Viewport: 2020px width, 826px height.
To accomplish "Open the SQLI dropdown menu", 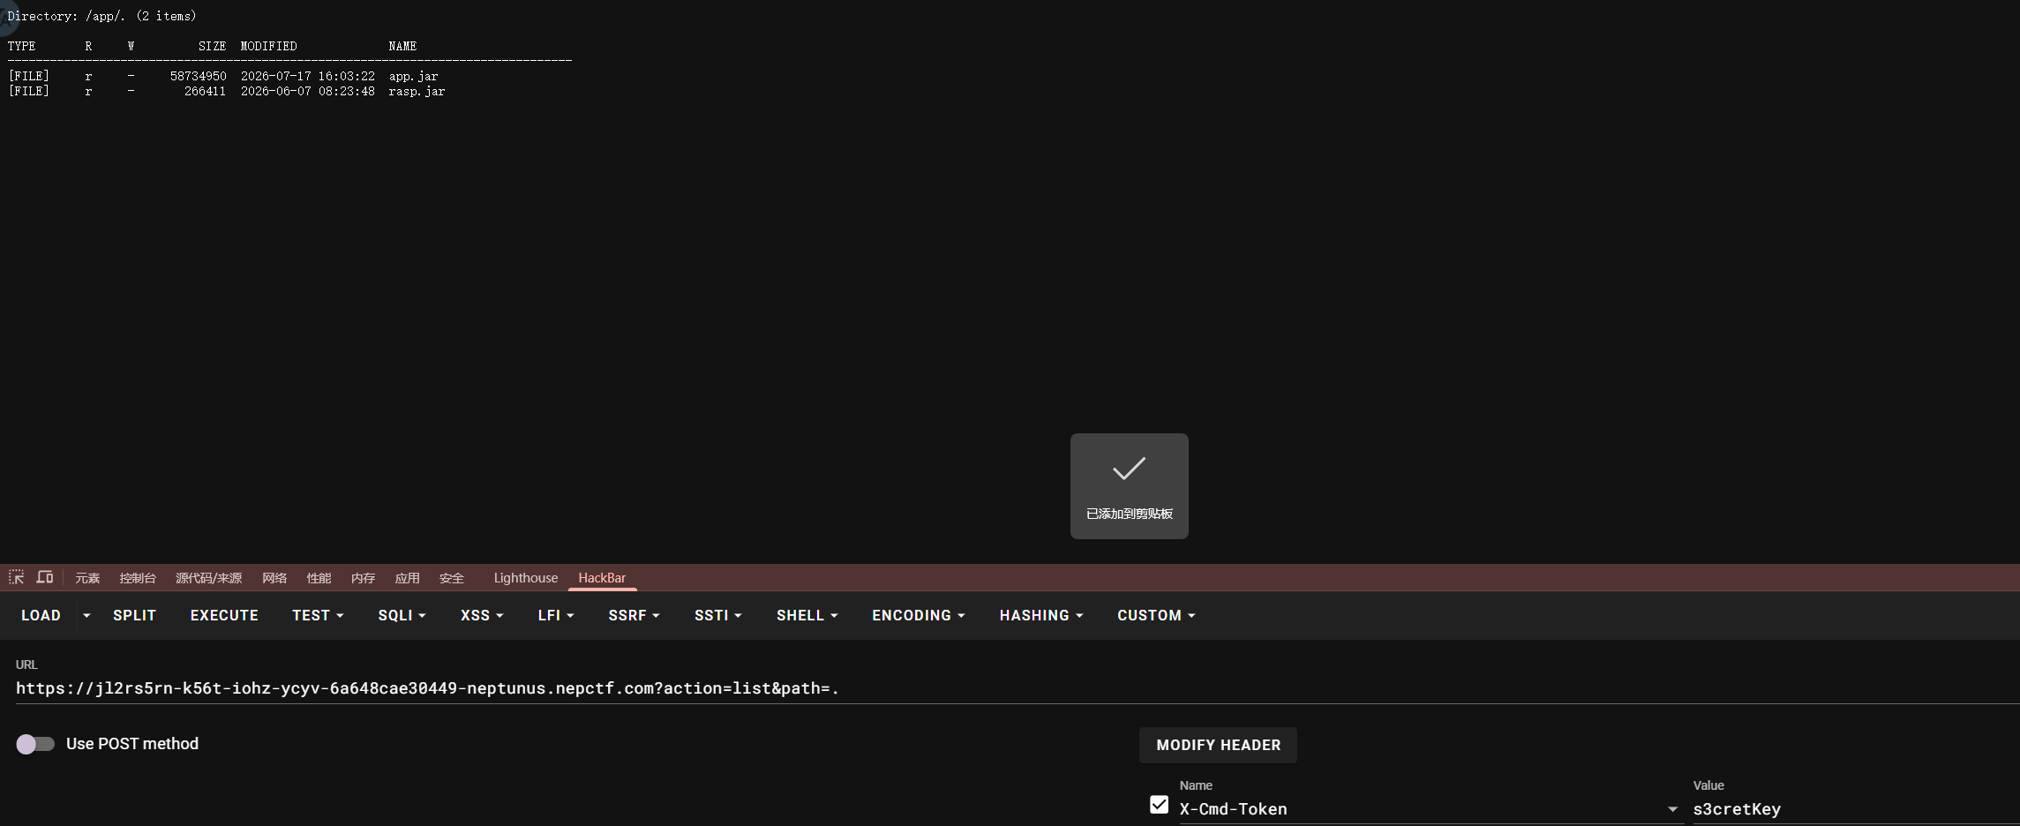I will 402,615.
